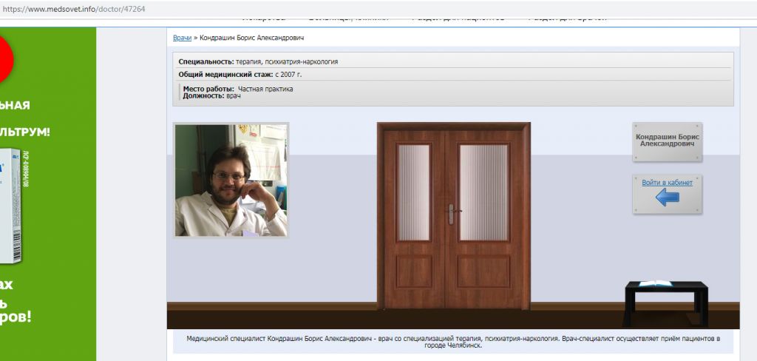This screenshot has width=757, height=361.
Task: Click the "Должность: врач" line
Action: tap(212, 96)
